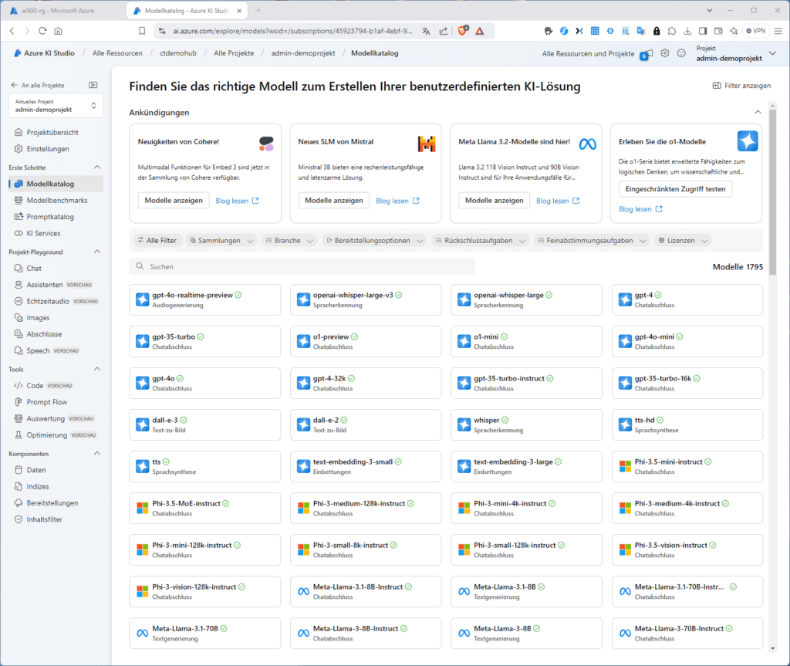Image resolution: width=790 pixels, height=666 pixels.
Task: Open the Daten component
Action: click(35, 470)
